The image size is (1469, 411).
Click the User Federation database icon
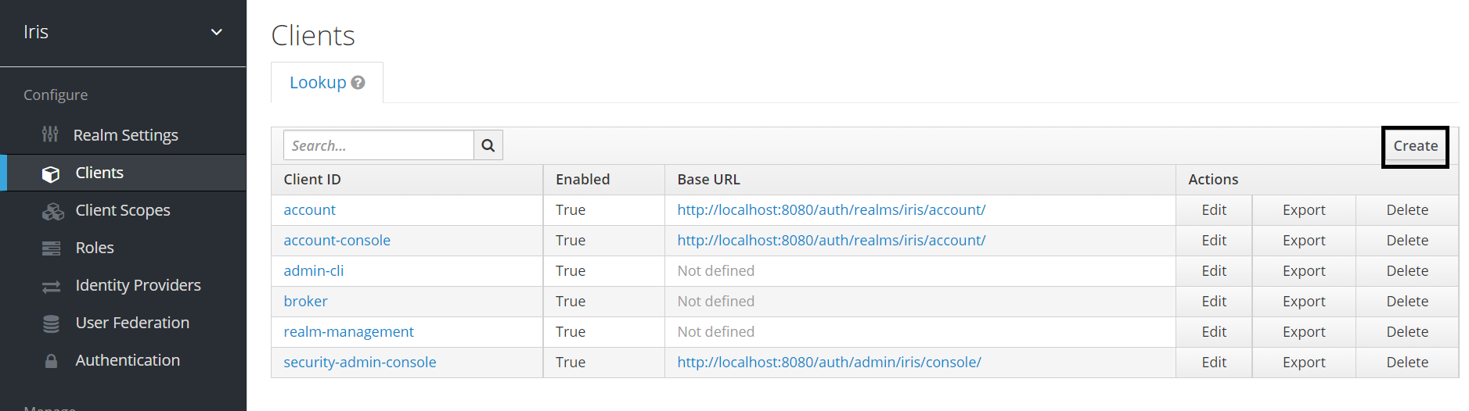(51, 323)
